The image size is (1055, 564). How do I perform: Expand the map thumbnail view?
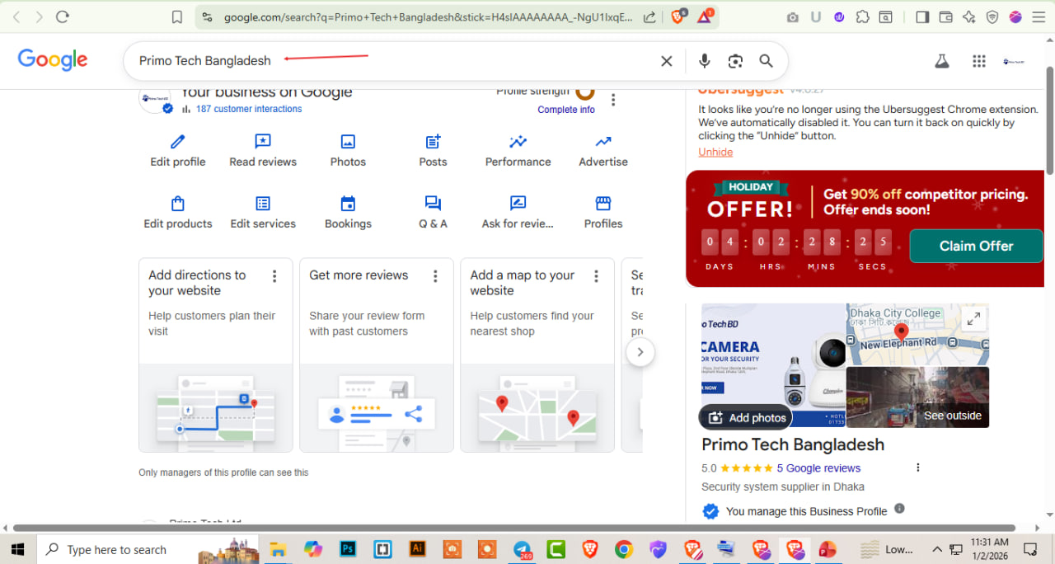tap(974, 319)
